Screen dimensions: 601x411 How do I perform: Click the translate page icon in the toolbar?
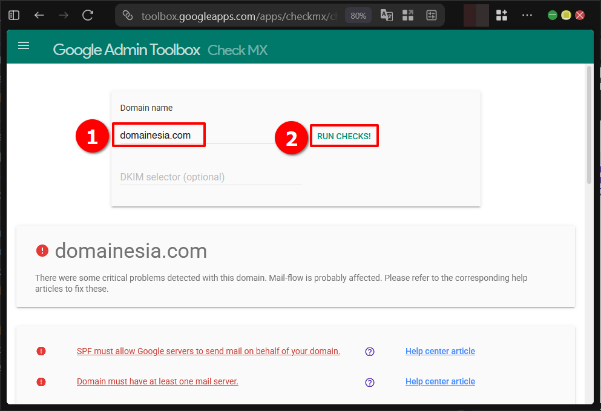386,15
